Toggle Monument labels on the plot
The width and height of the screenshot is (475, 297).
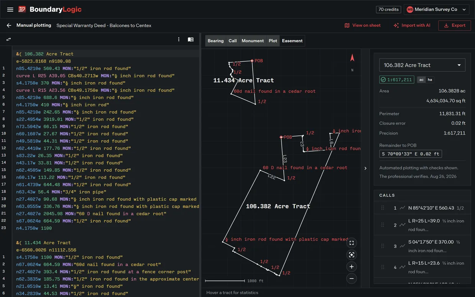tap(252, 41)
